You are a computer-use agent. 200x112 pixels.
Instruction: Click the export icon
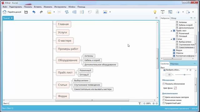(188, 12)
